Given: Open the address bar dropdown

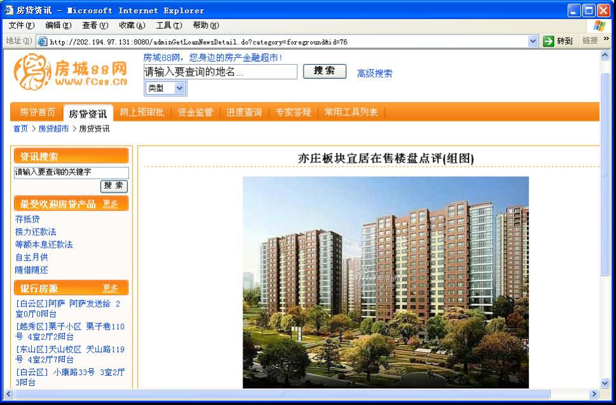Looking at the screenshot, I should [x=533, y=41].
